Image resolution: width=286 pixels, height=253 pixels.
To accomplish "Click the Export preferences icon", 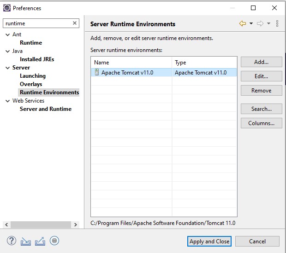I will (40, 241).
